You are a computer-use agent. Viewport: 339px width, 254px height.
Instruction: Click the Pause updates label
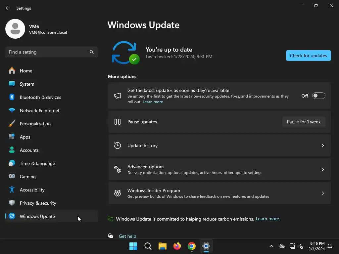coord(142,122)
